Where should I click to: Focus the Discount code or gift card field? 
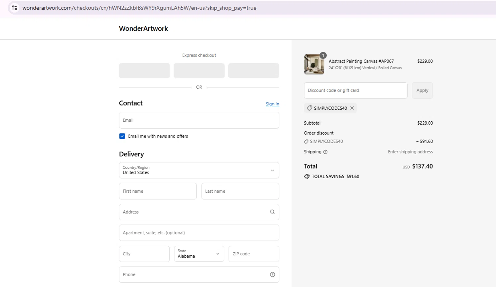356,90
